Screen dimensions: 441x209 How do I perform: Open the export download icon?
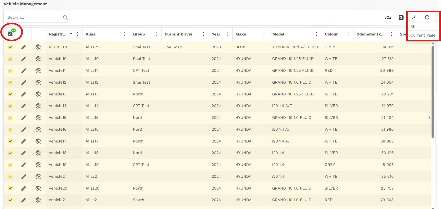[414, 17]
